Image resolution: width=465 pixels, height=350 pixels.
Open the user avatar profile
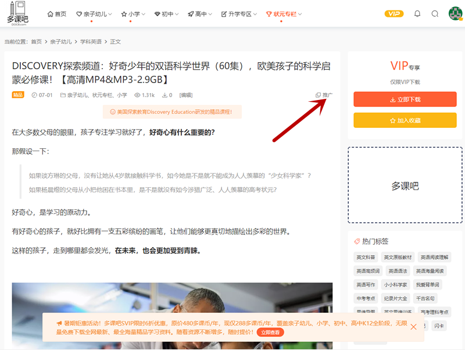[455, 14]
